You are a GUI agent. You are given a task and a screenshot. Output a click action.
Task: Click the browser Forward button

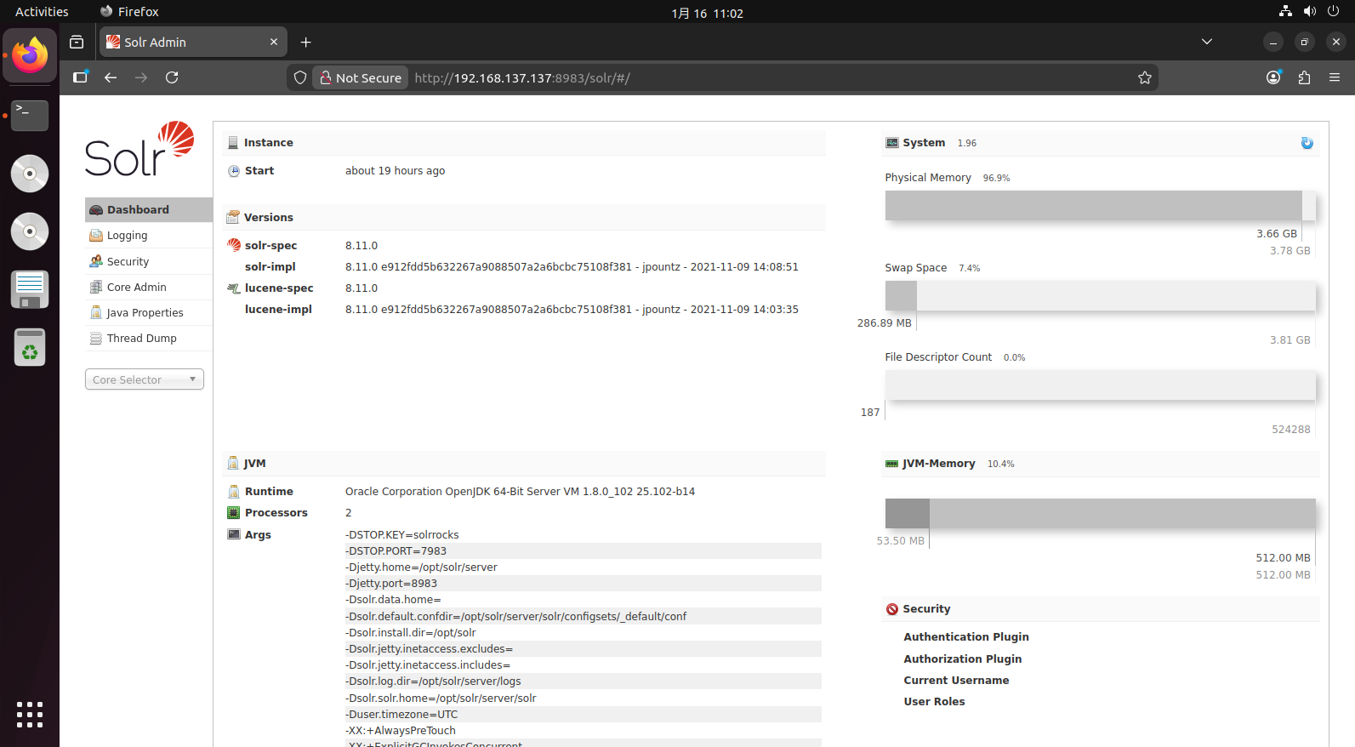coord(141,77)
